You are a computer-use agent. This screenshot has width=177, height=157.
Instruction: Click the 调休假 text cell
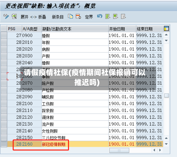click(x=75, y=117)
